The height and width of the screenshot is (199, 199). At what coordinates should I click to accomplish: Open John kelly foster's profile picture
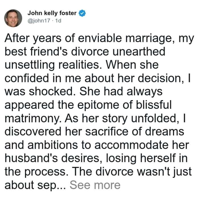13,18
